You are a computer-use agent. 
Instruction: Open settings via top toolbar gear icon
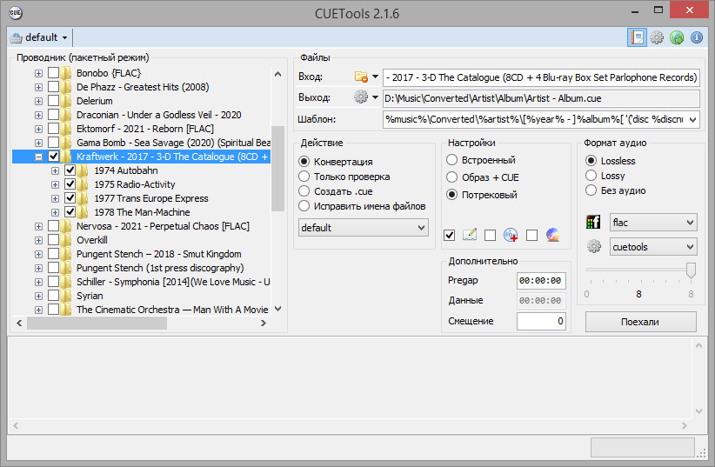pos(657,37)
